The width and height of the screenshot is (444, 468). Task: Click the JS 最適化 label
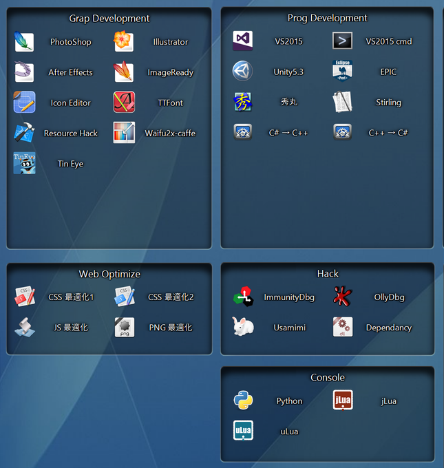(71, 328)
